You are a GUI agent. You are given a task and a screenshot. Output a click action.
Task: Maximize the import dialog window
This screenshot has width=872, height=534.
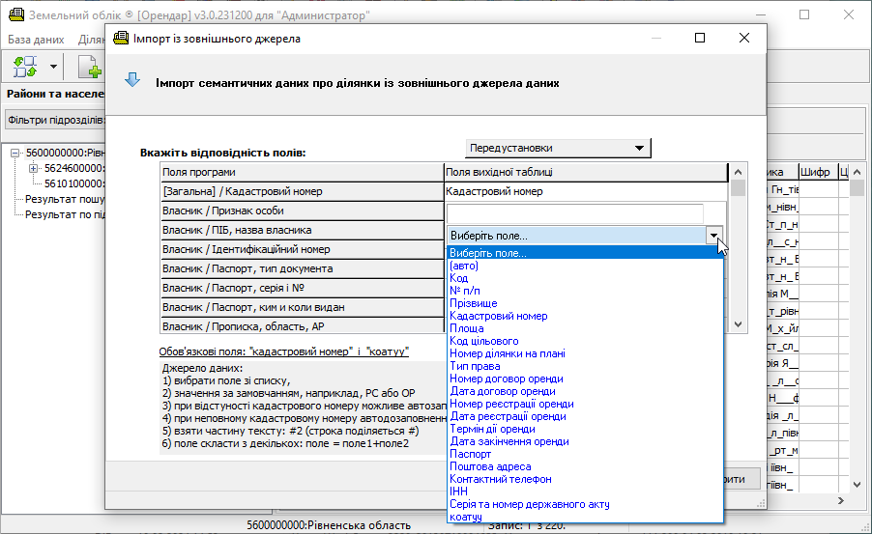[x=700, y=38]
